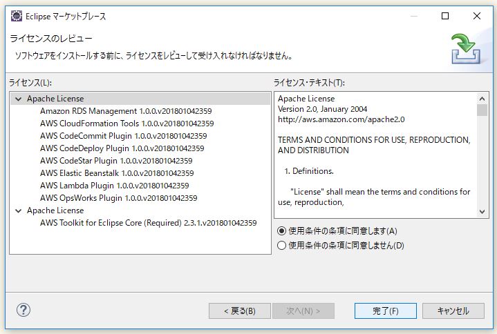Click 'TERMS AND CONDITIONS FOR USE' line

(374, 140)
